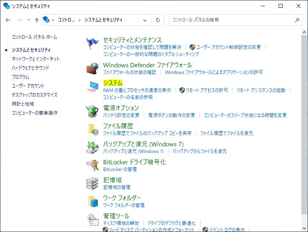Expand the address bar history dropdown
The image size is (308, 232).
tap(145, 20)
